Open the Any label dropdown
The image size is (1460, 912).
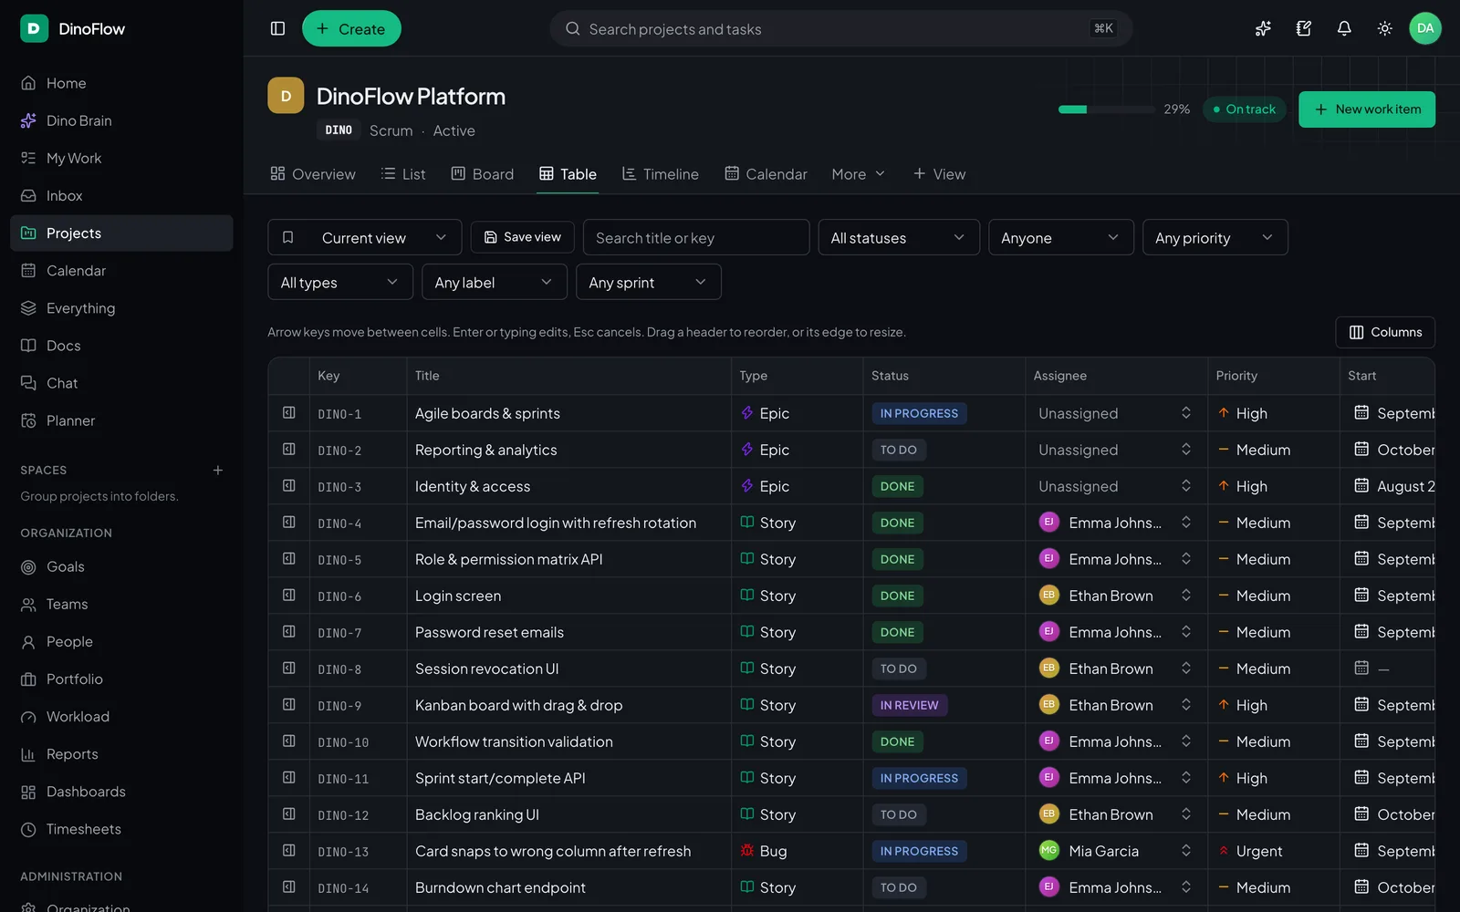(495, 282)
